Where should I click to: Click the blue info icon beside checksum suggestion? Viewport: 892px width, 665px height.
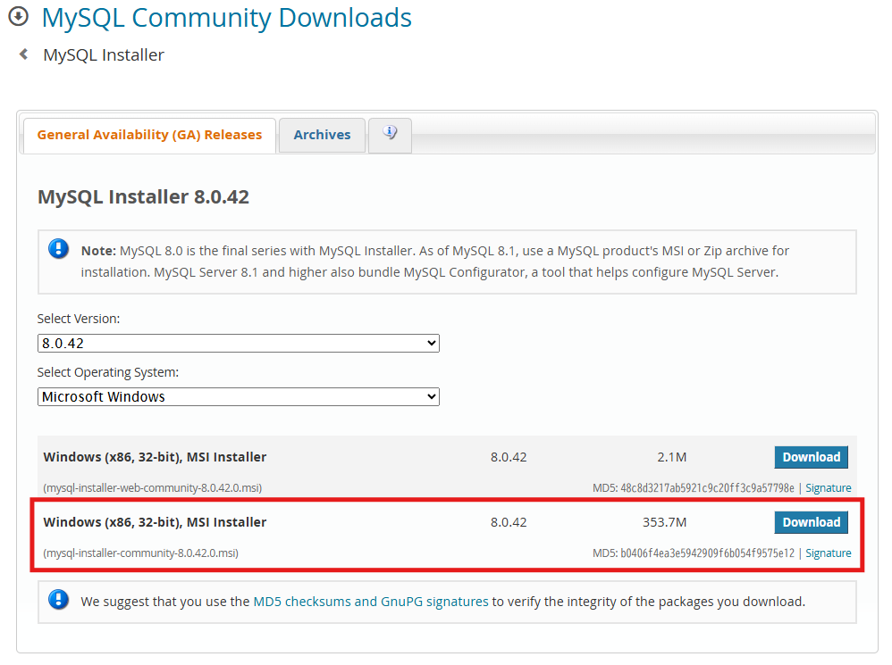click(59, 599)
